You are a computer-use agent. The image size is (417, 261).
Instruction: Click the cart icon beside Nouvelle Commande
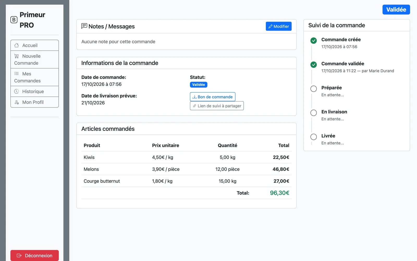[17, 56]
